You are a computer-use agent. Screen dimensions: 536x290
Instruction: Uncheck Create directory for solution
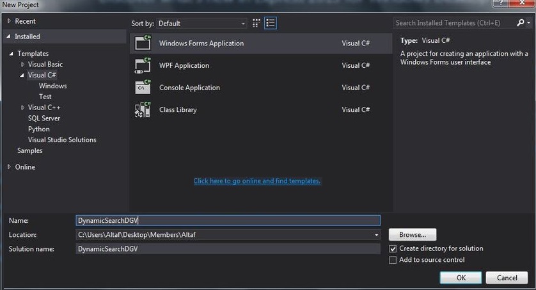click(393, 248)
